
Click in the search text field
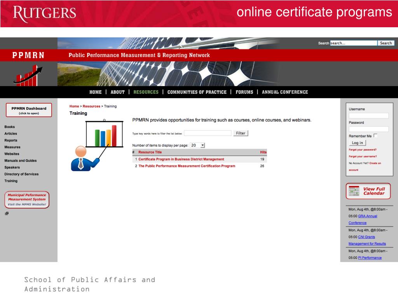pyautogui.click(x=354, y=43)
